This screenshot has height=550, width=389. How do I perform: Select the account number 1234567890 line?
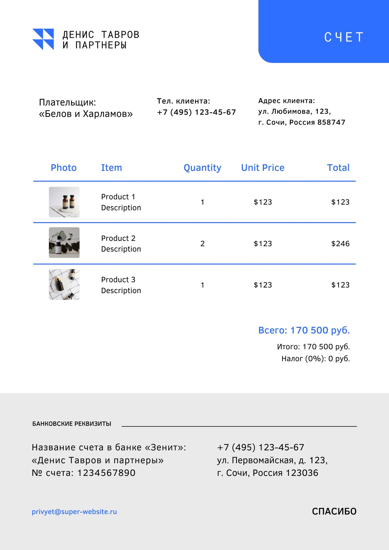point(84,473)
